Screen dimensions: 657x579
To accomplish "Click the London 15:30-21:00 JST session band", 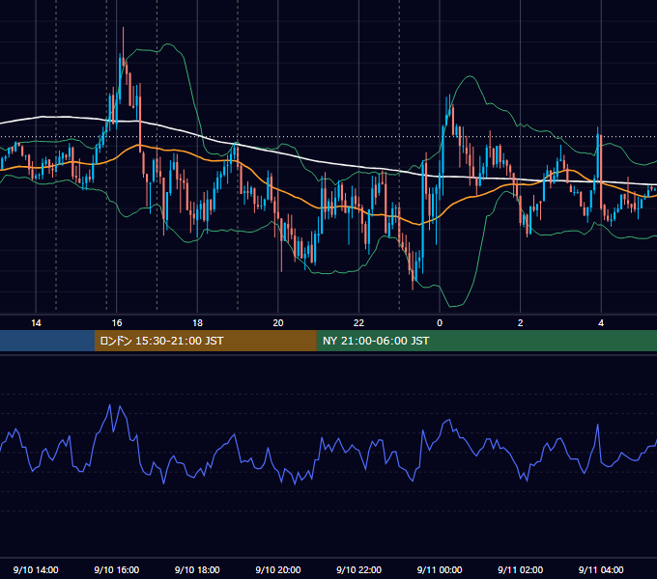I will coord(205,341).
